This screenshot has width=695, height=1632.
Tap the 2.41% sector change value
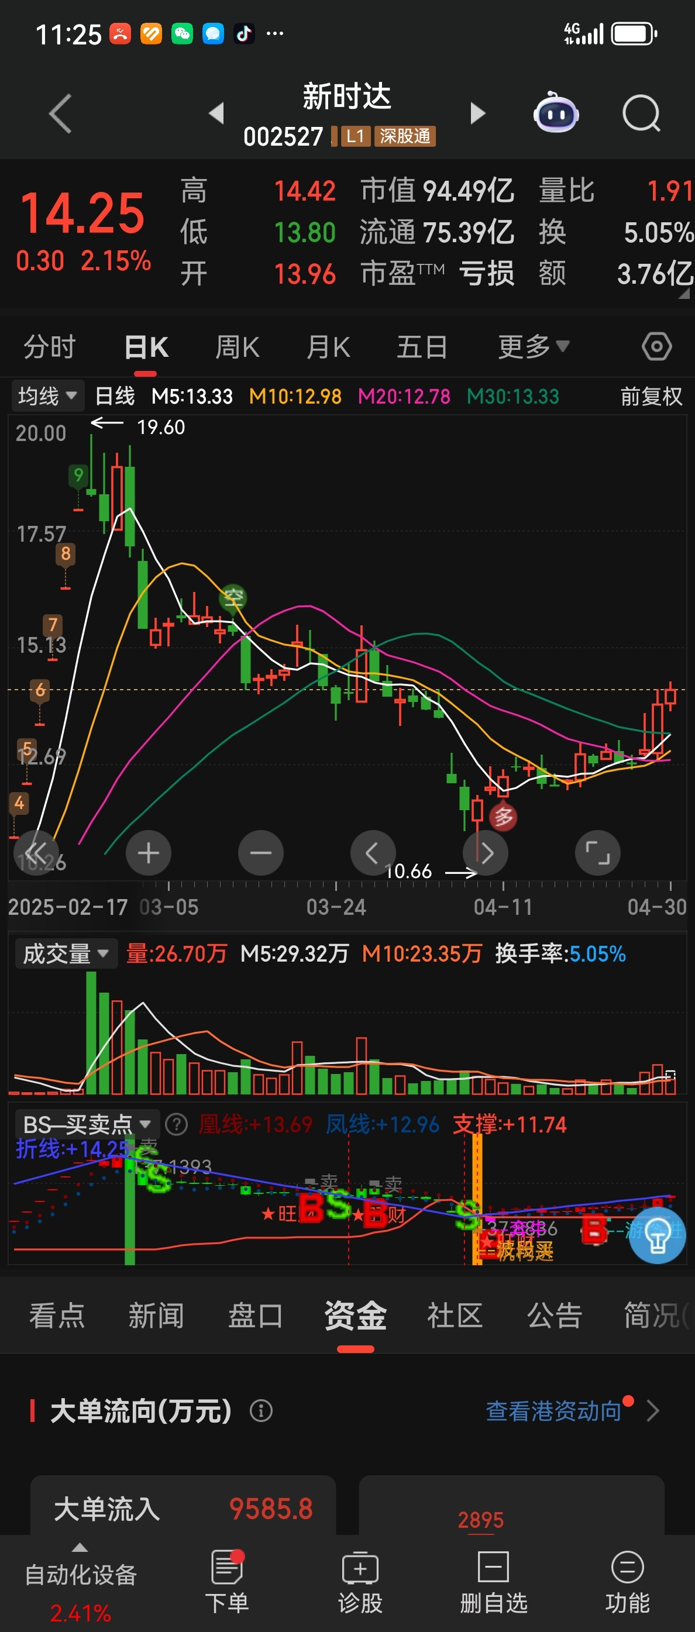point(81,1613)
